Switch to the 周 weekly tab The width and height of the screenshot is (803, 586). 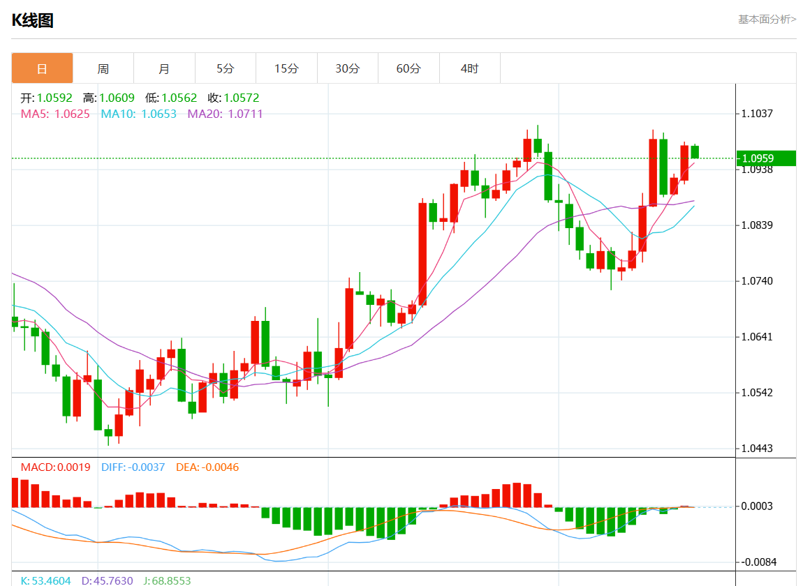pos(103,68)
